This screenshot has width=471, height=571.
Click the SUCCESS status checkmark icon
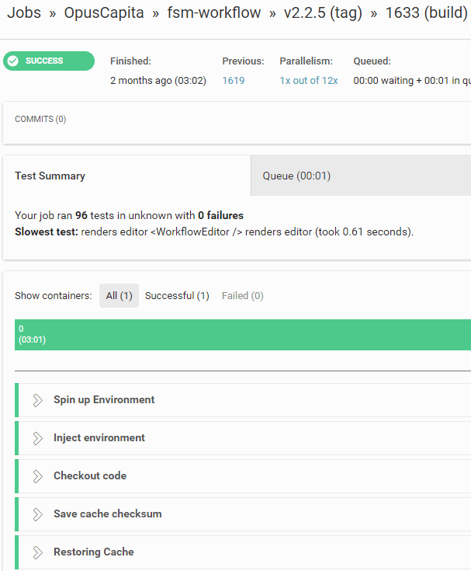click(x=13, y=61)
